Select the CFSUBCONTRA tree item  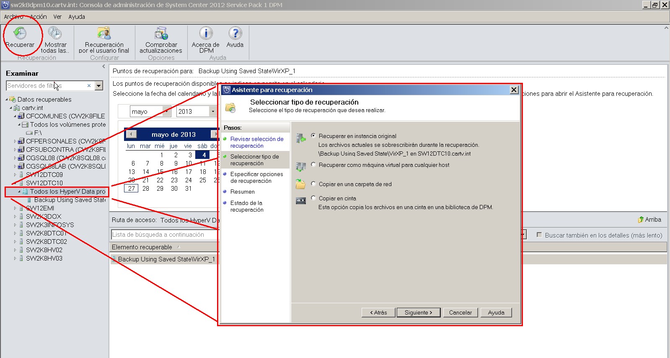coord(66,150)
